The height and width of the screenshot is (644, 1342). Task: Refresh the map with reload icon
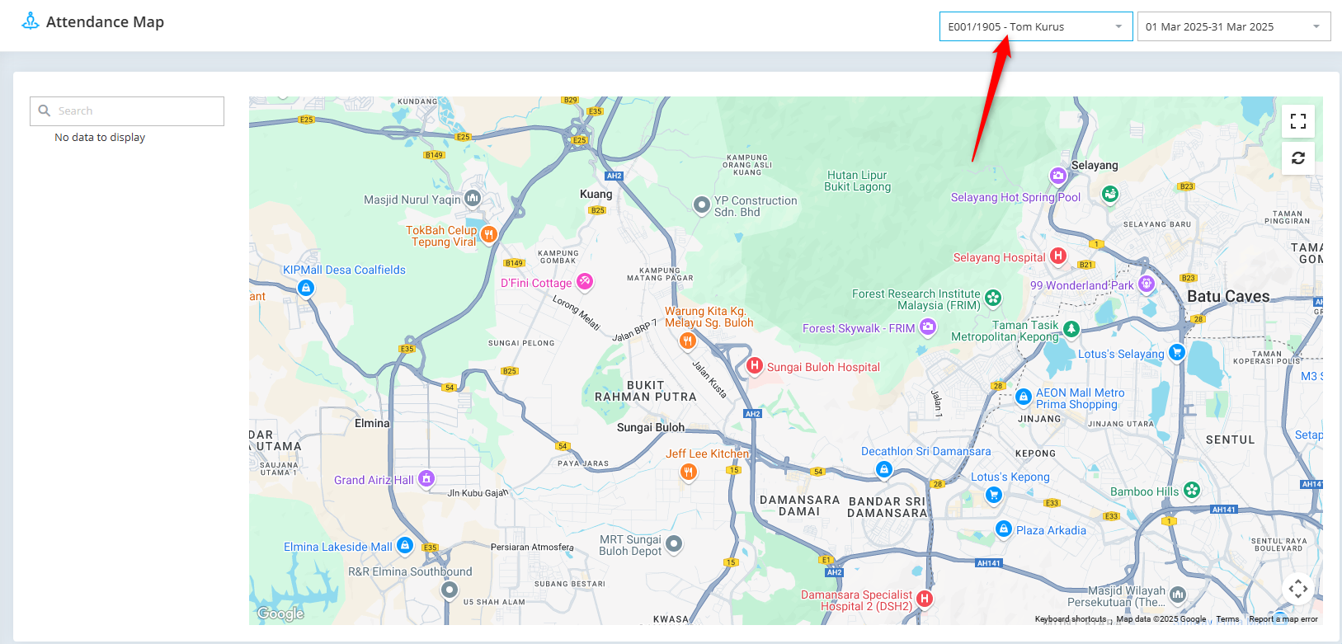pos(1298,157)
